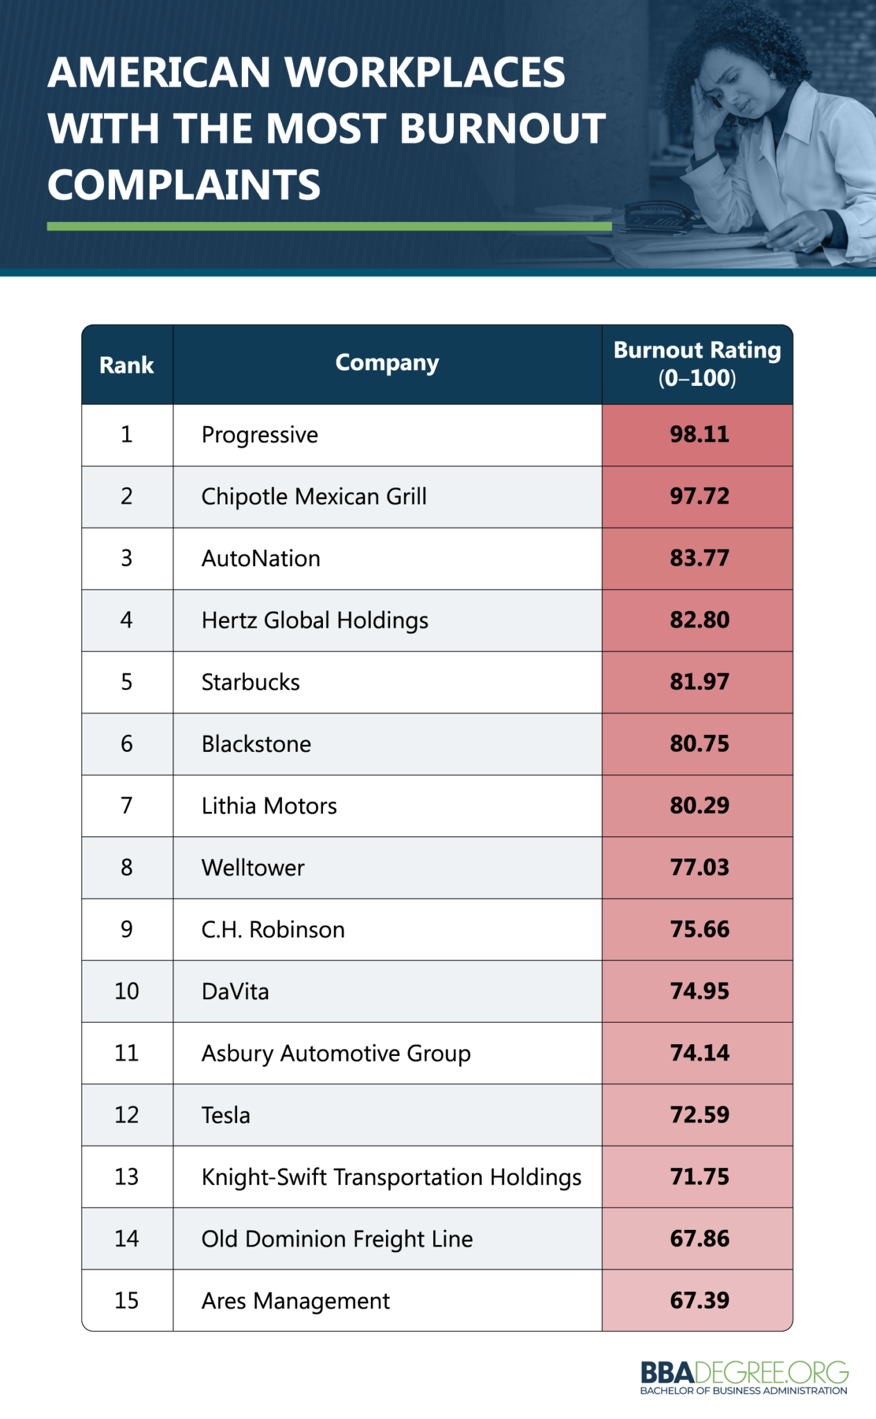Select the Company column header
The width and height of the screenshot is (876, 1419).
[x=387, y=363]
